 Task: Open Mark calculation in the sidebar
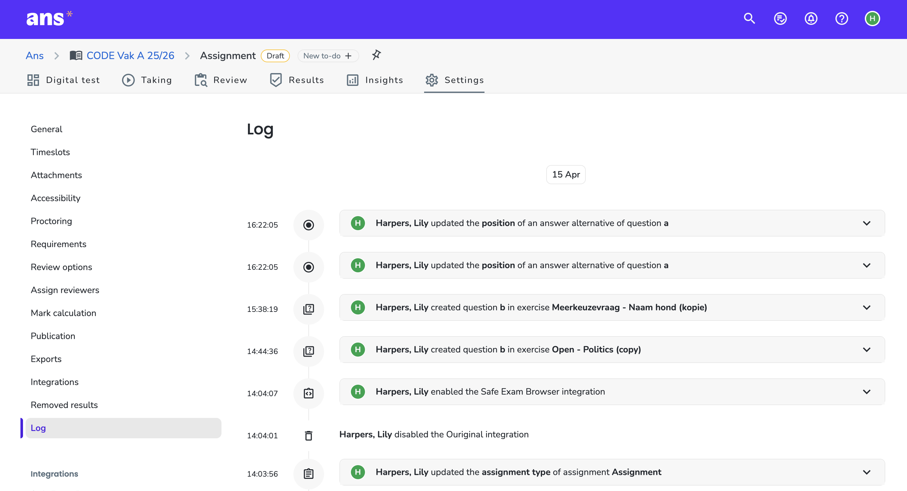tap(63, 313)
